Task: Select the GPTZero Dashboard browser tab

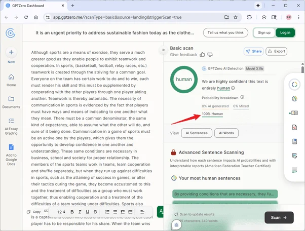Action: tap(35, 6)
